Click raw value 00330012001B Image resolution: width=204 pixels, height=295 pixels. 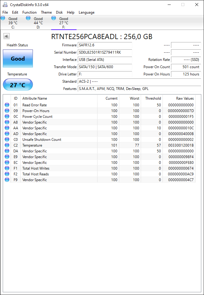181,145
